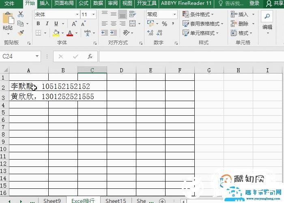The width and height of the screenshot is (284, 203).
Task: Open 条件格式 conditional formatting
Action: (198, 14)
